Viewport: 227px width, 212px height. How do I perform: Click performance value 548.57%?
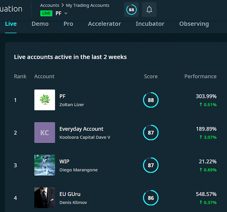206,194
